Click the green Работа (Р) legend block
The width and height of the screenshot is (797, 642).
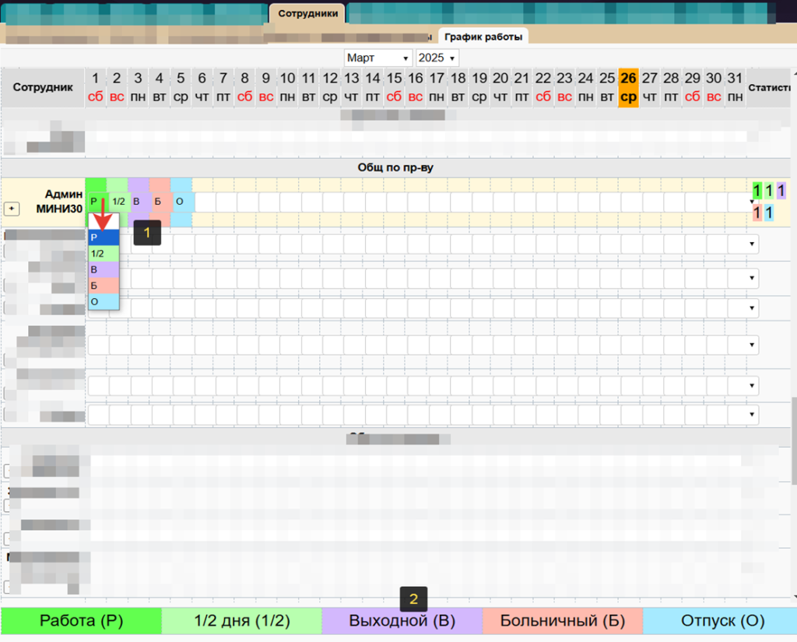tap(81, 621)
